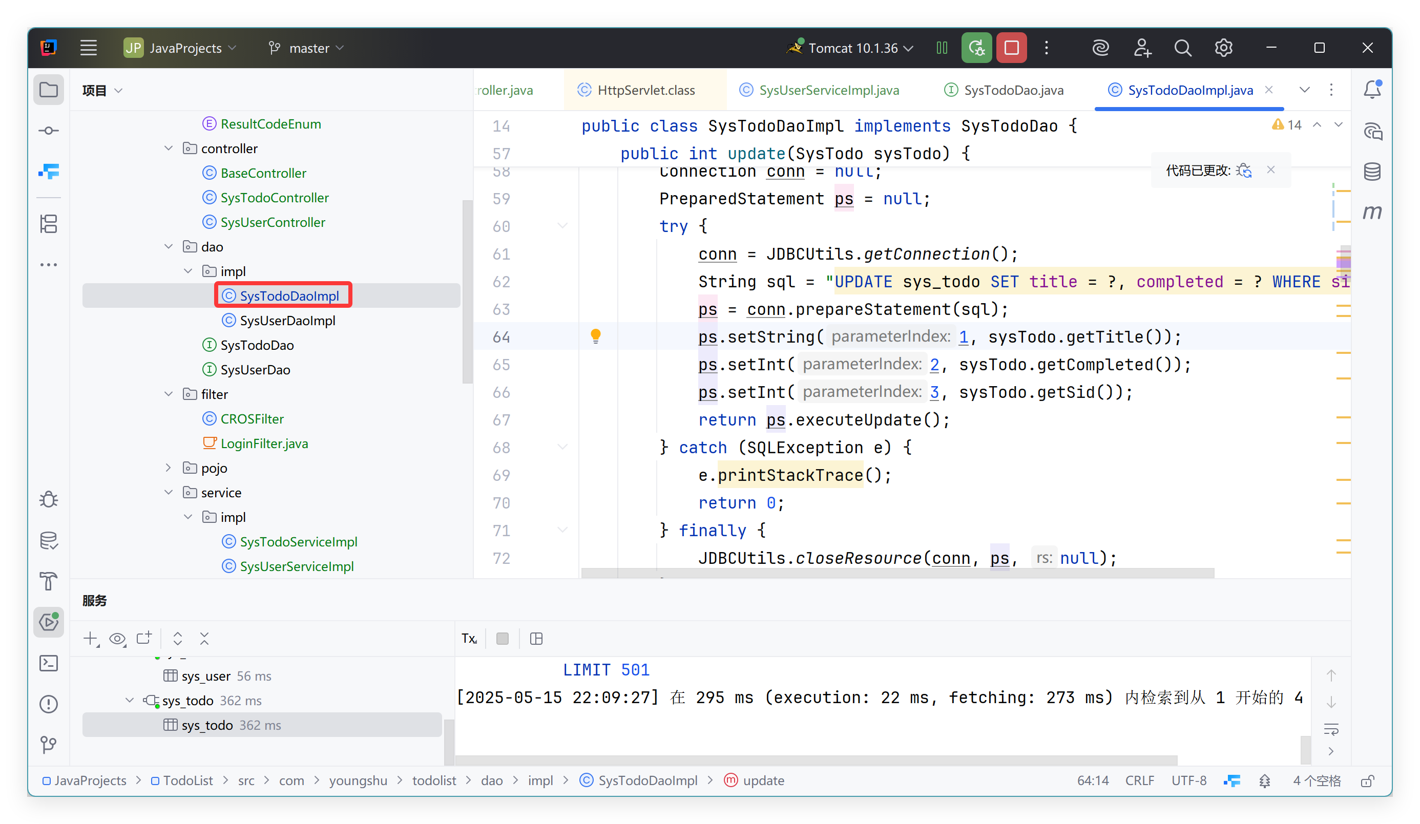Click the project tree vertical scrollbar
Screen dimensions: 1420x824
click(467, 292)
